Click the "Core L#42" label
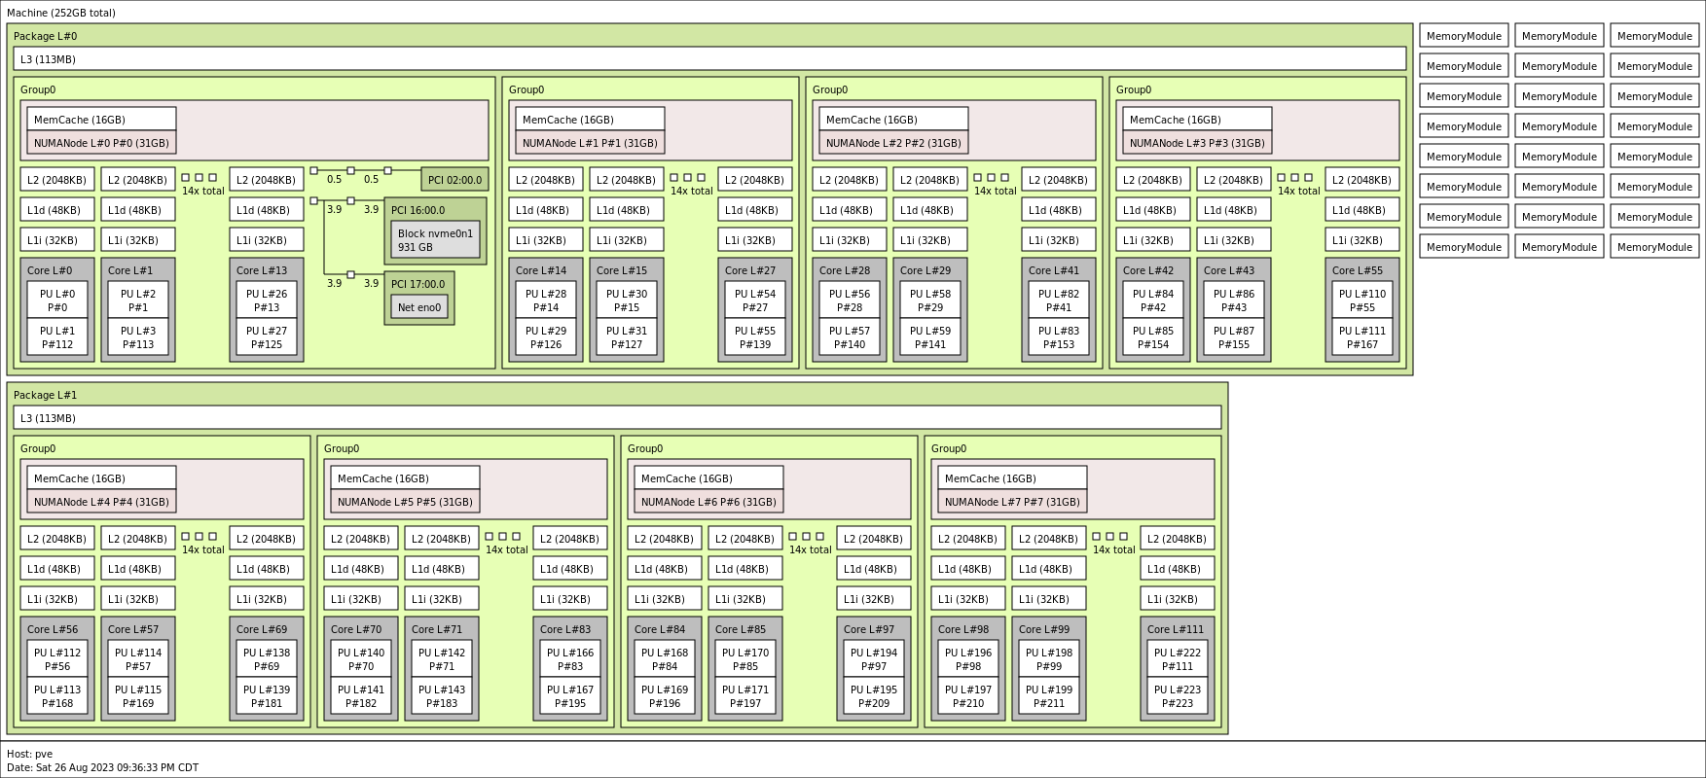Image resolution: width=1706 pixels, height=778 pixels. coord(1148,271)
